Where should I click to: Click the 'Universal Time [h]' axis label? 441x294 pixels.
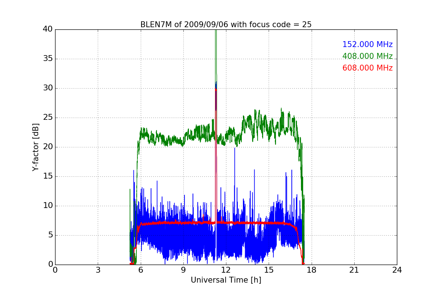coord(226,280)
